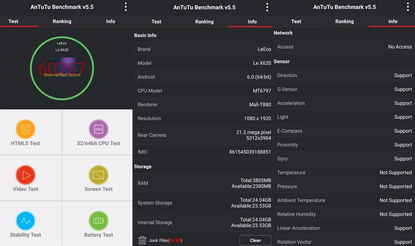Open the Battery Test icon
Viewport: 415px width, 246px height.
(98, 220)
